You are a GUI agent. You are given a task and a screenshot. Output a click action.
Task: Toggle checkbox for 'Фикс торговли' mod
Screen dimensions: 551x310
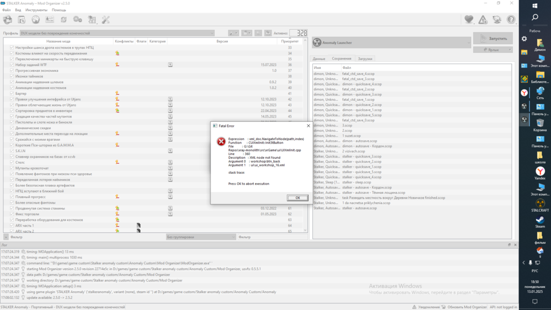(x=12, y=214)
